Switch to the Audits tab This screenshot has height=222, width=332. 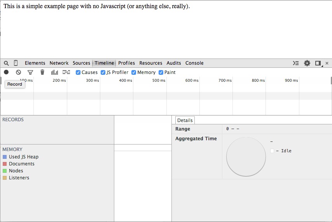pos(174,63)
